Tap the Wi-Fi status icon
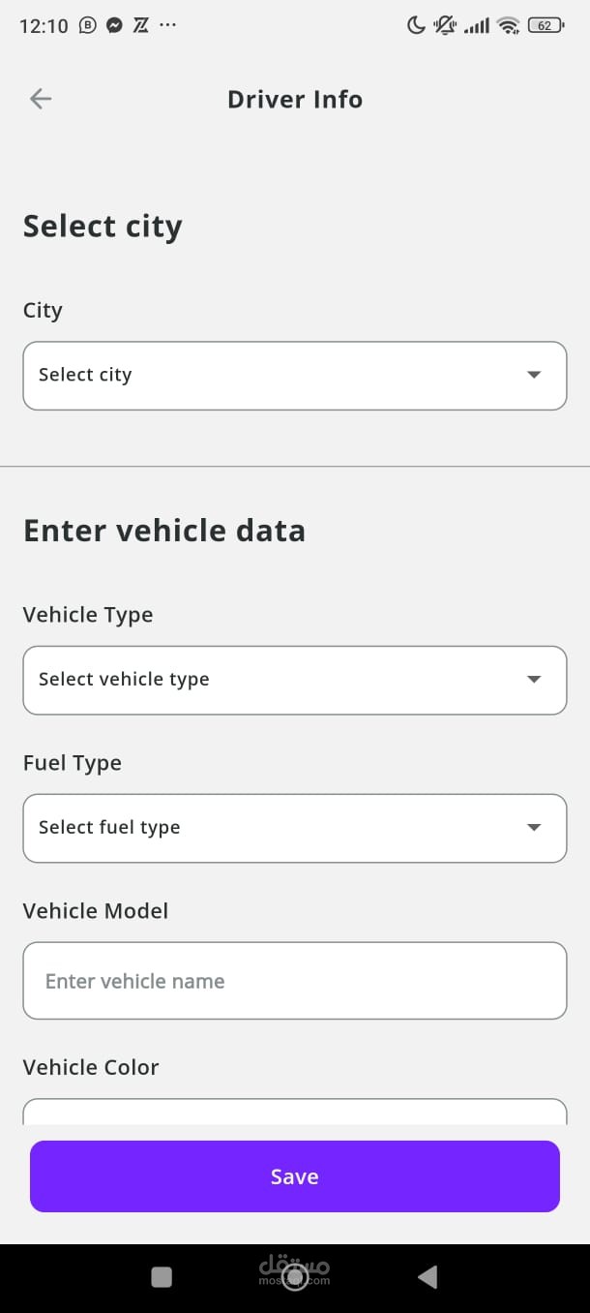The image size is (590, 1313). coord(509,26)
